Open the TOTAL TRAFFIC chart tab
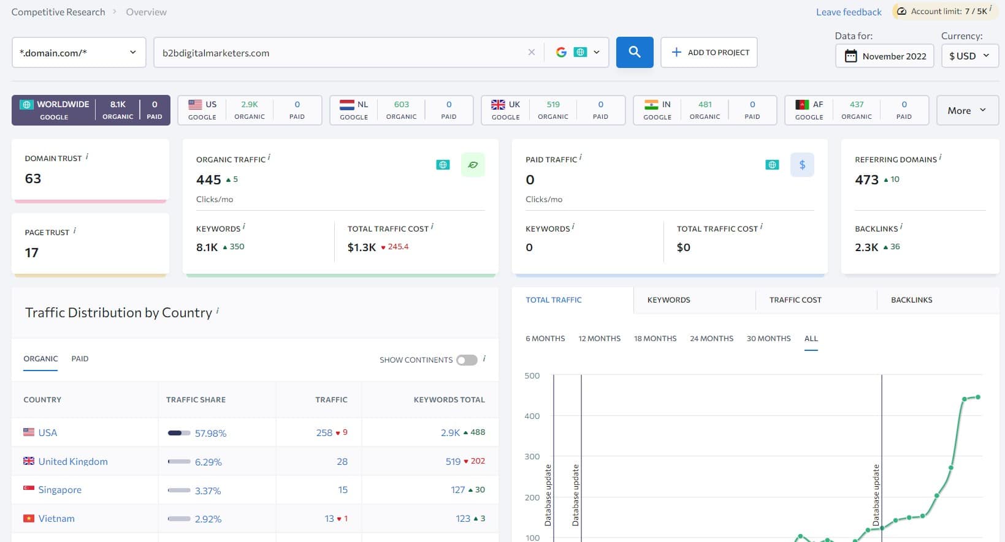This screenshot has width=1005, height=542. coord(554,300)
